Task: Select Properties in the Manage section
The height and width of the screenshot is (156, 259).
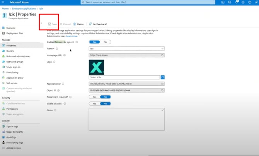Action: coord(22,46)
